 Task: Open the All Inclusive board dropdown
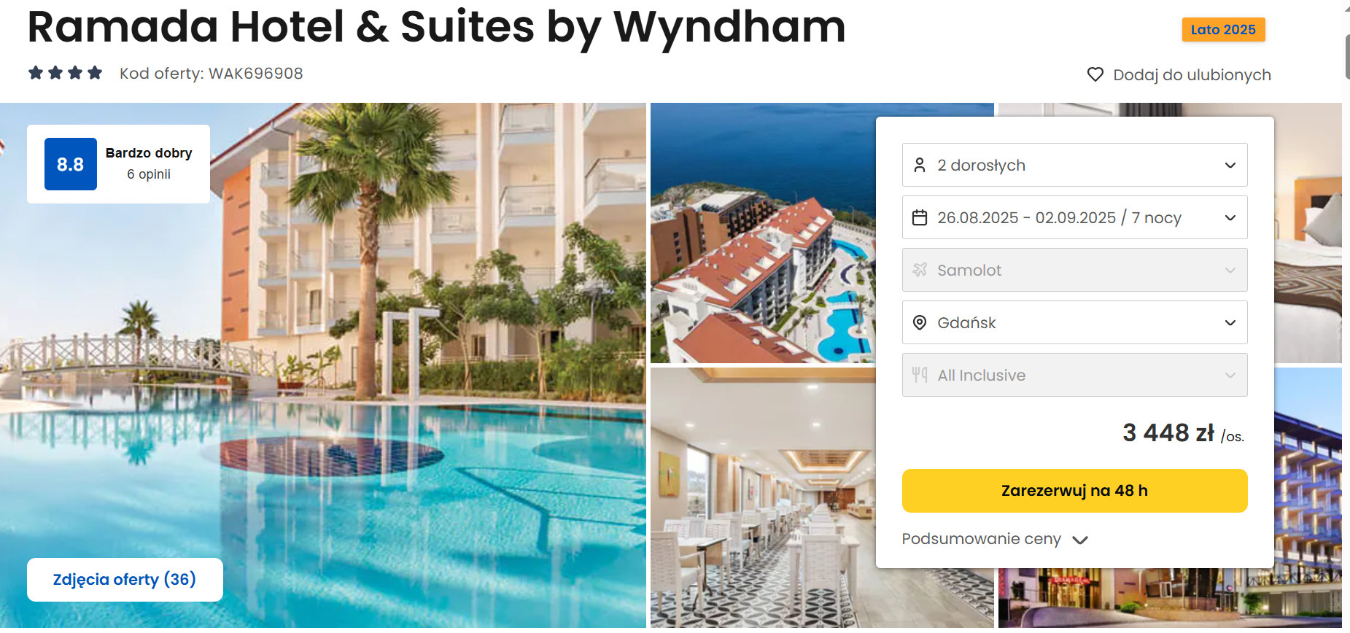tap(1074, 375)
